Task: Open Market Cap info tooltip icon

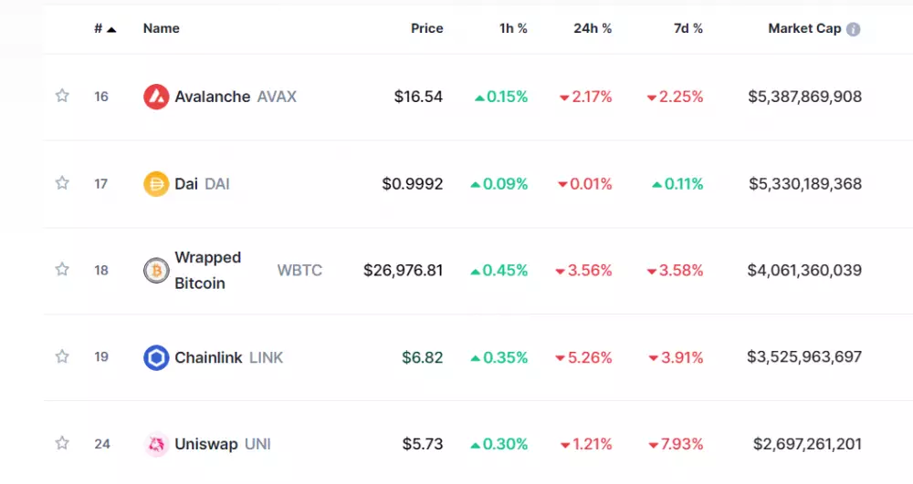Action: click(854, 29)
